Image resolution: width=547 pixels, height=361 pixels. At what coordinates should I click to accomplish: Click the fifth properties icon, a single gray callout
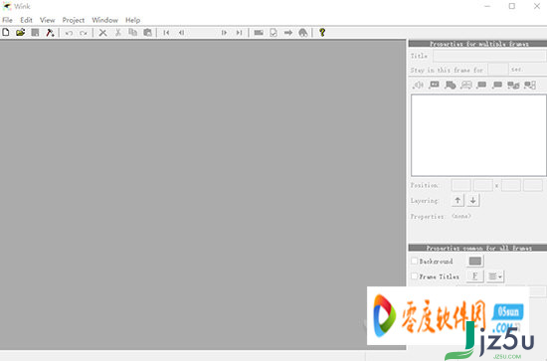tap(481, 85)
